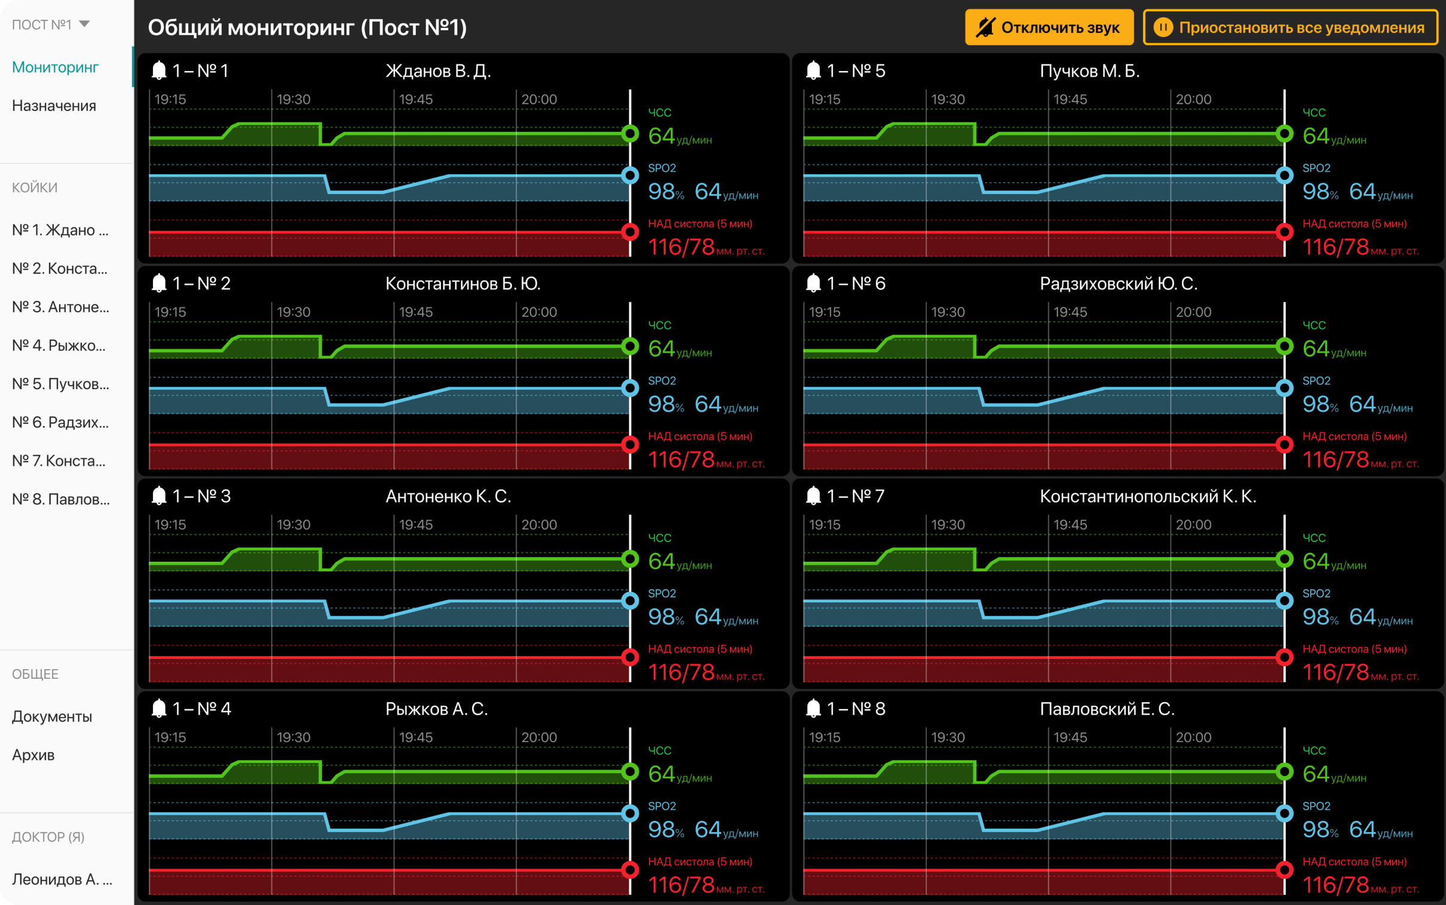Select bed № 3. Антоне... in sidebar
This screenshot has width=1446, height=905.
click(60, 307)
